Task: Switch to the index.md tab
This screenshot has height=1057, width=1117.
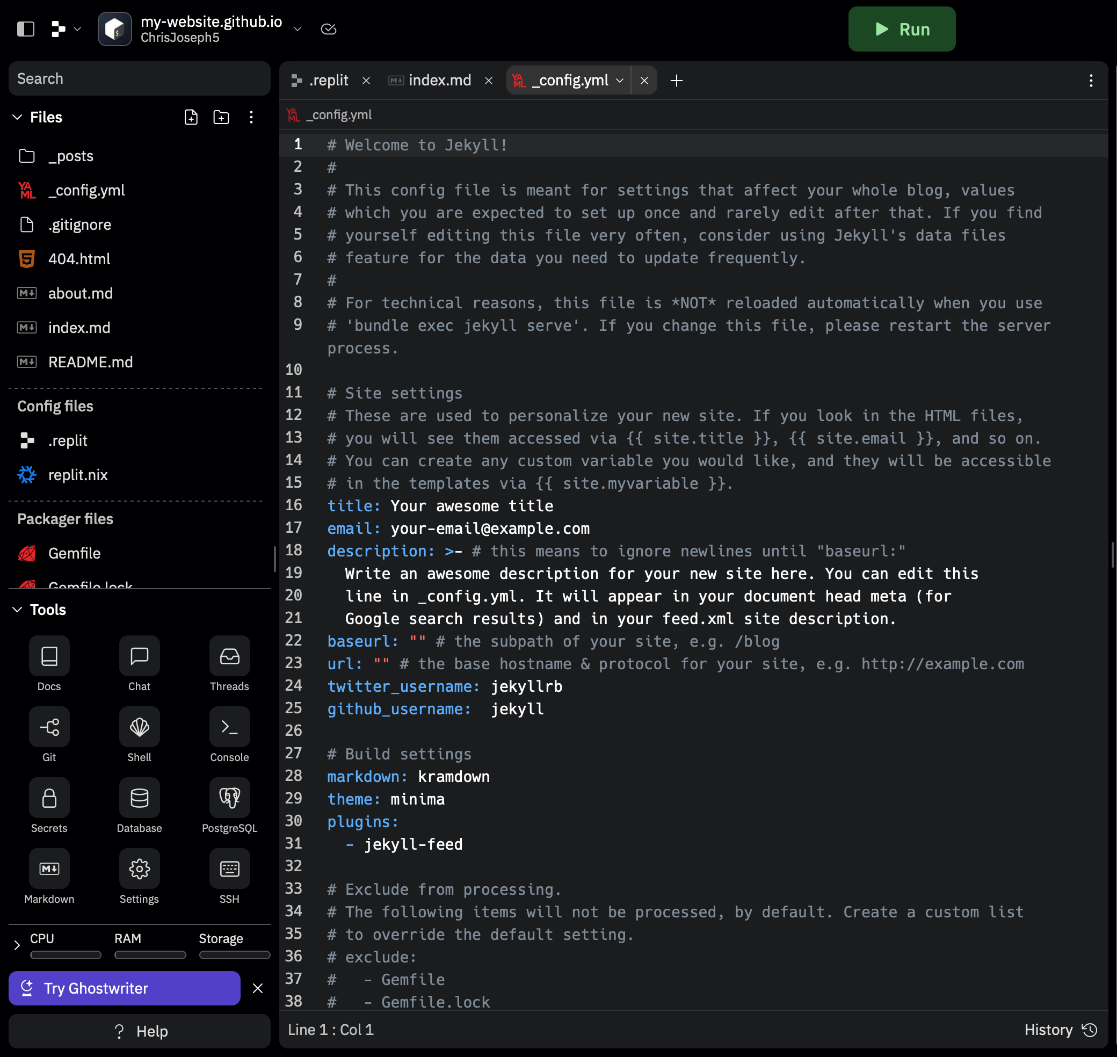Action: click(x=430, y=81)
